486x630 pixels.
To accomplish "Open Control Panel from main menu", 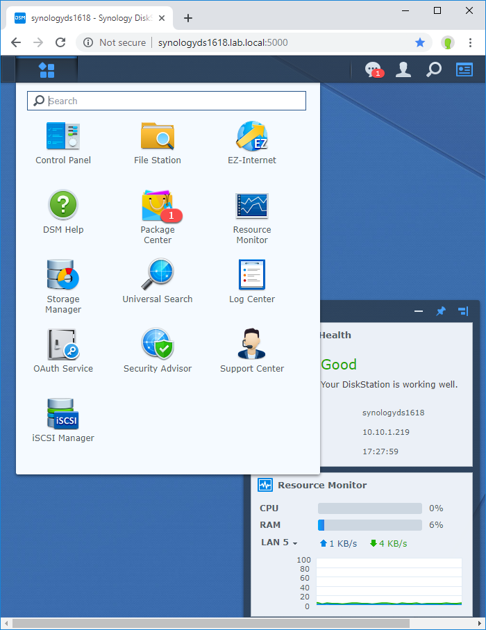I will (63, 143).
